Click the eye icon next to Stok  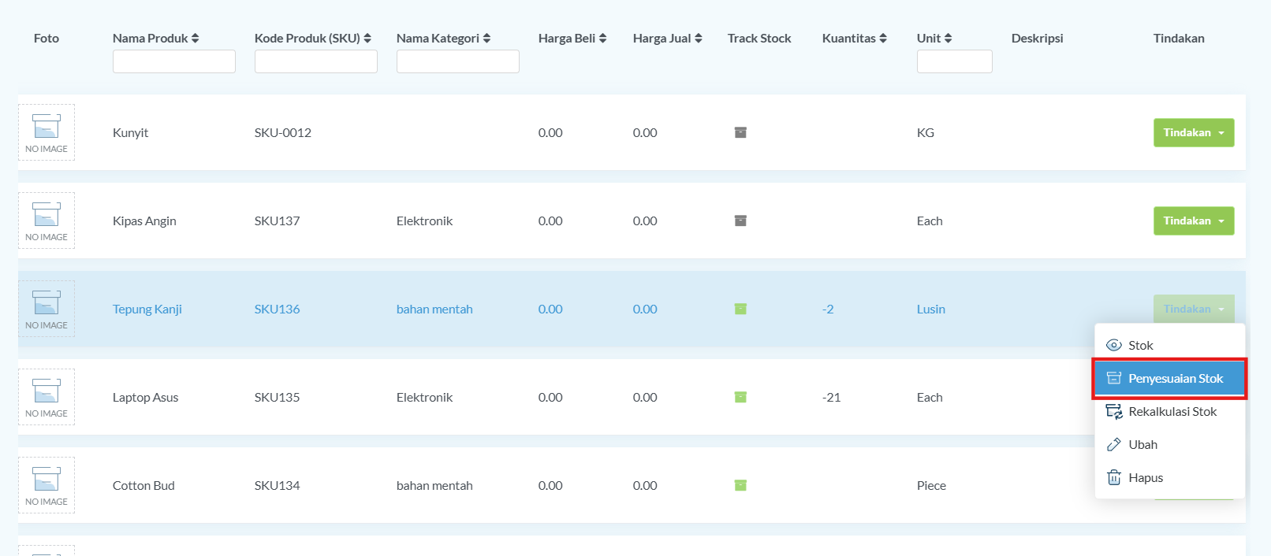(x=1113, y=345)
